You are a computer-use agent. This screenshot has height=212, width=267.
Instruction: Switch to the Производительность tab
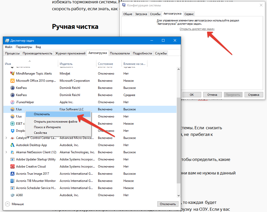coord(37,53)
